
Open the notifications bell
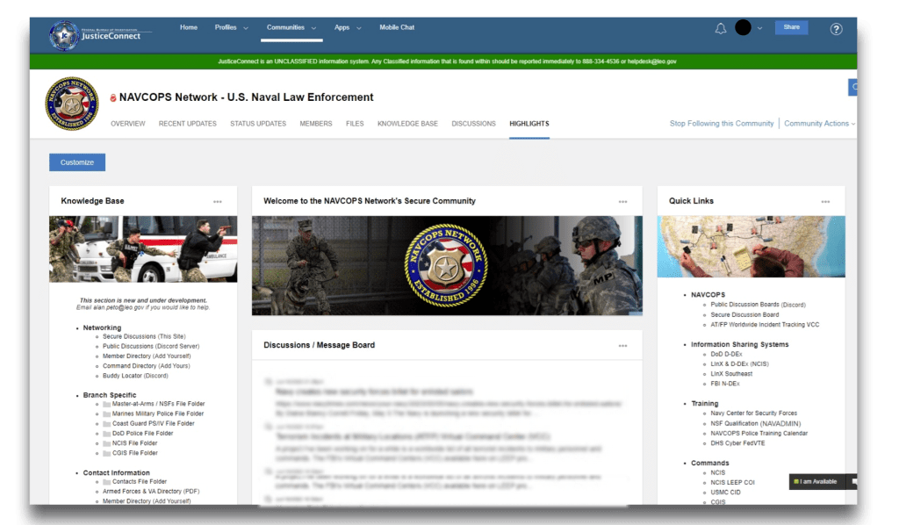click(x=721, y=28)
